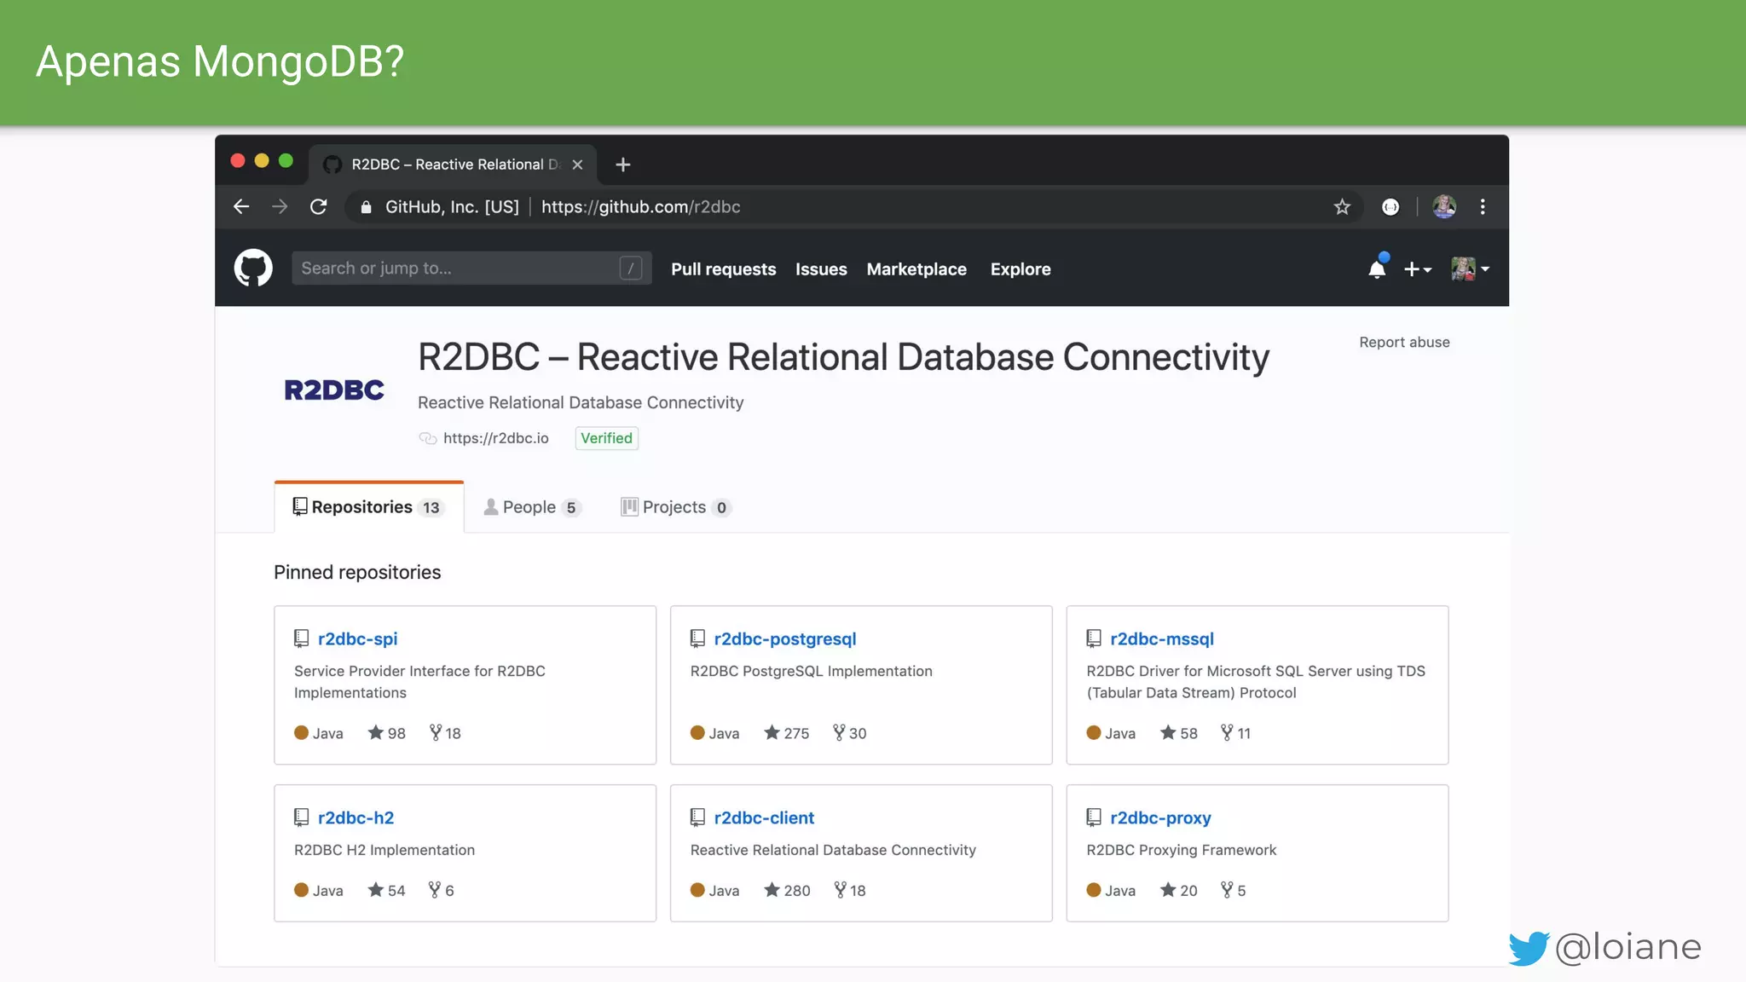Click the R2DBC organization logo
This screenshot has width=1746, height=982.
tap(334, 390)
